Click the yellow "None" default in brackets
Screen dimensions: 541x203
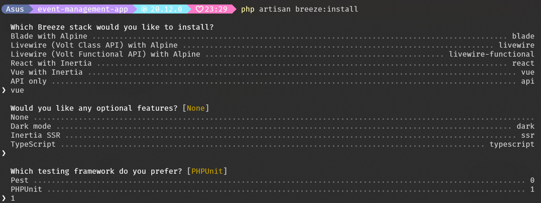(196, 108)
